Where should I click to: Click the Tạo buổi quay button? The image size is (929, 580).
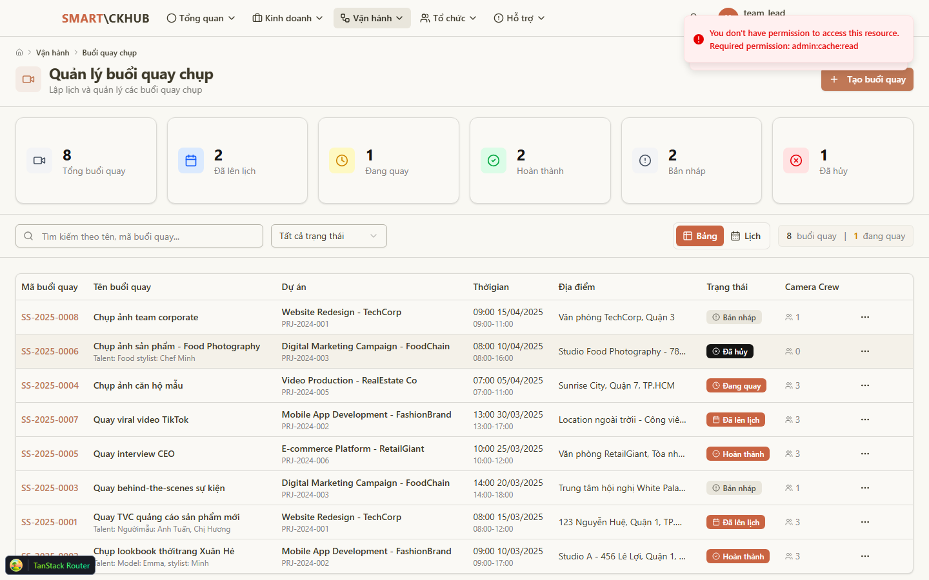pos(867,79)
